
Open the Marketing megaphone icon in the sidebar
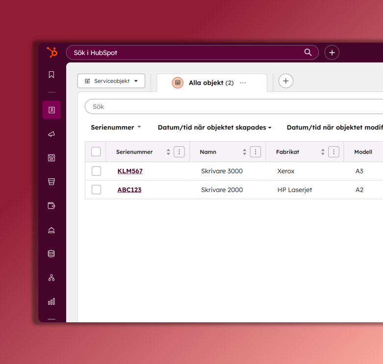(51, 134)
